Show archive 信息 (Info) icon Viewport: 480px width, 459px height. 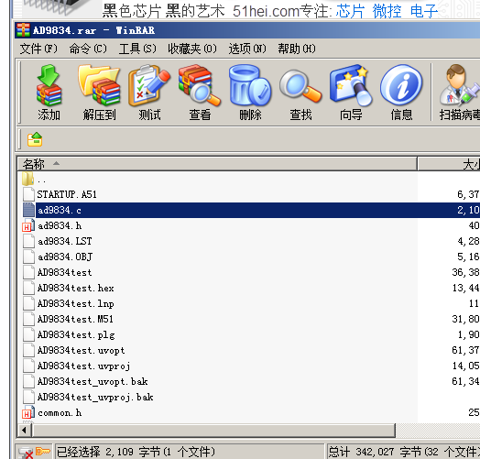tap(401, 85)
